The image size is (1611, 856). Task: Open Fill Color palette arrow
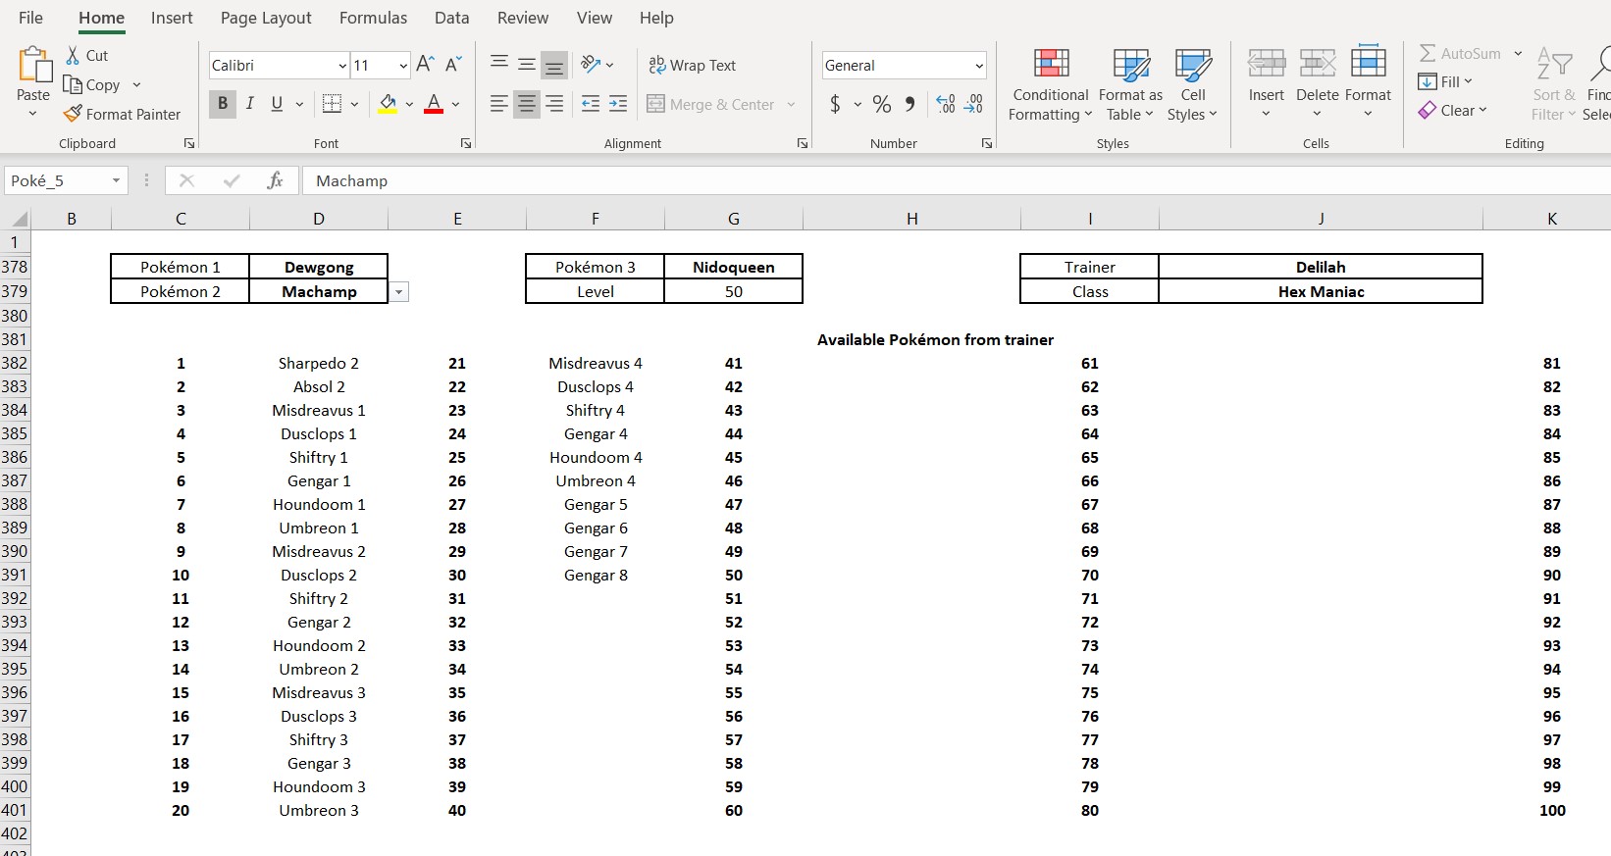coord(409,104)
